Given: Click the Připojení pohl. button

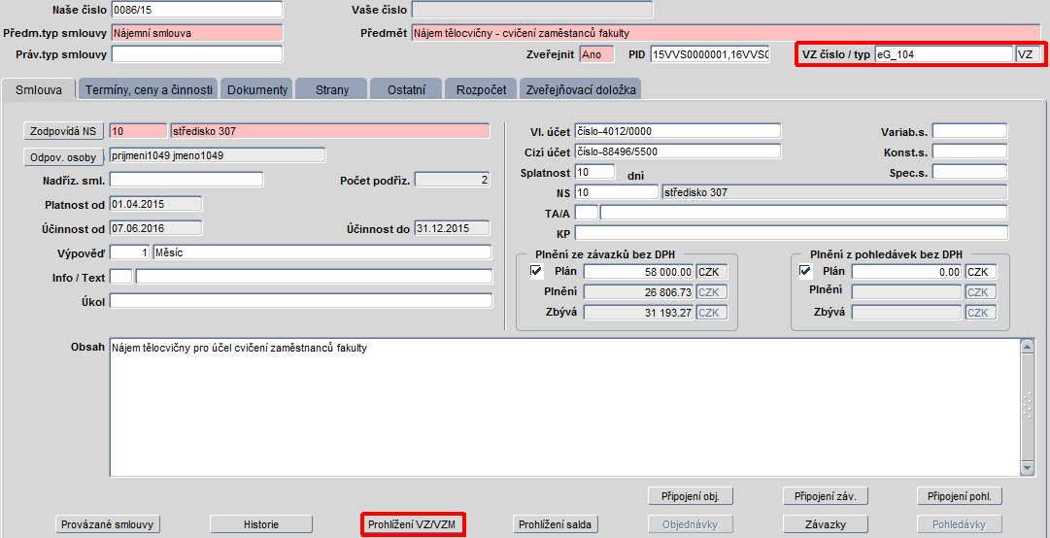Looking at the screenshot, I should pyautogui.click(x=960, y=496).
